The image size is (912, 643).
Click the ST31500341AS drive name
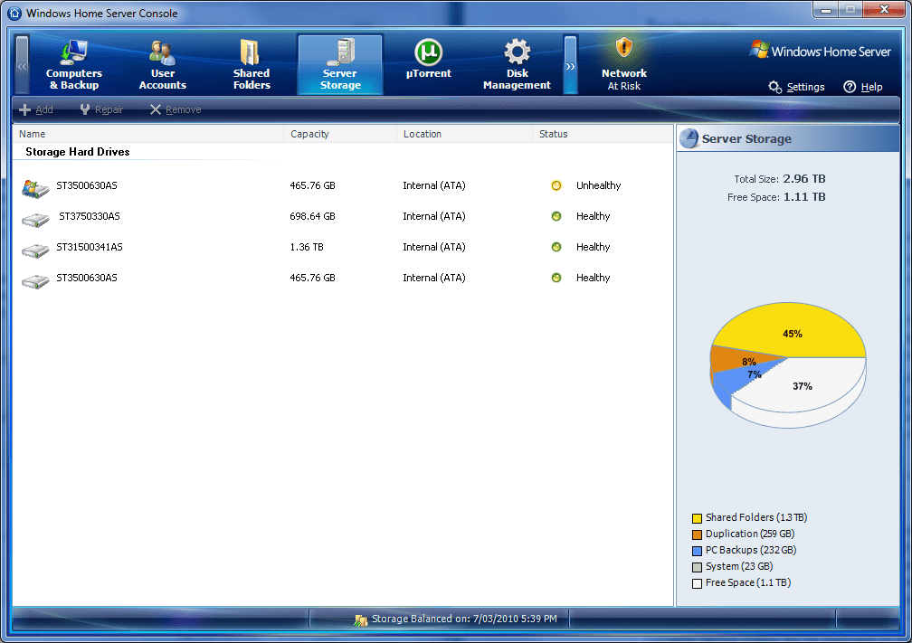[89, 247]
